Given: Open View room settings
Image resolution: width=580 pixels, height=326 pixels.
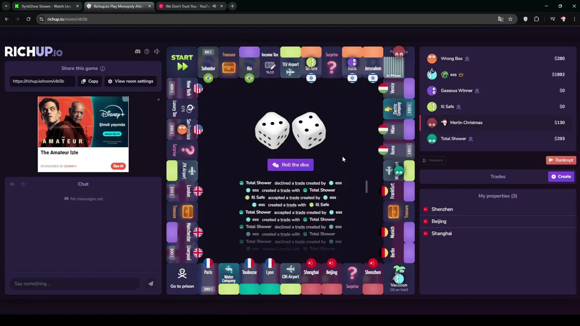Looking at the screenshot, I should [x=130, y=81].
